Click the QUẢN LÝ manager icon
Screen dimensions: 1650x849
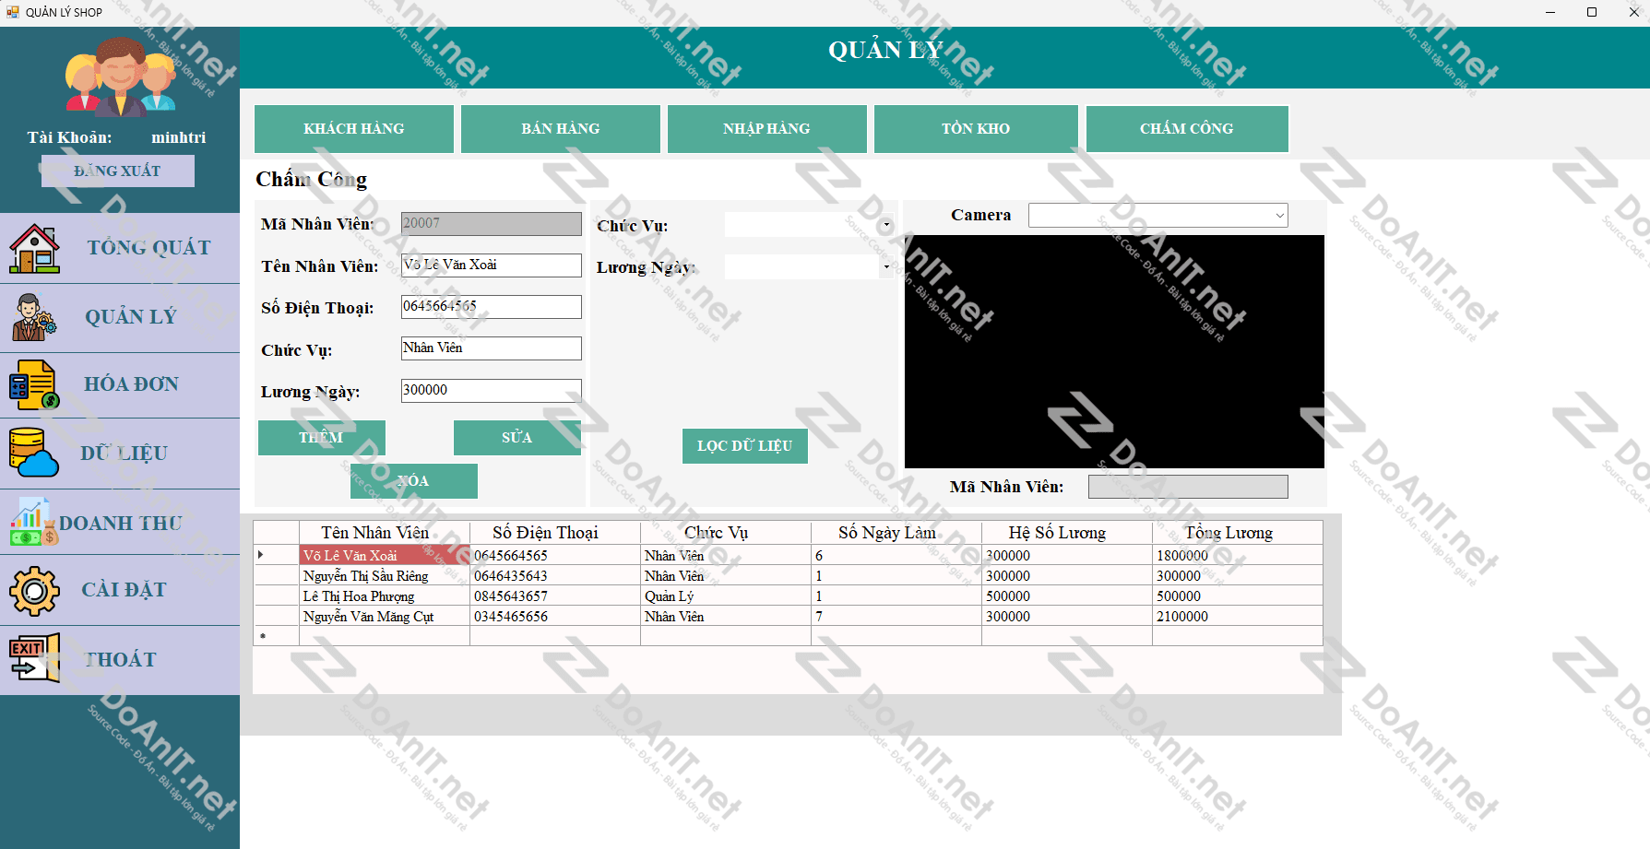point(34,317)
